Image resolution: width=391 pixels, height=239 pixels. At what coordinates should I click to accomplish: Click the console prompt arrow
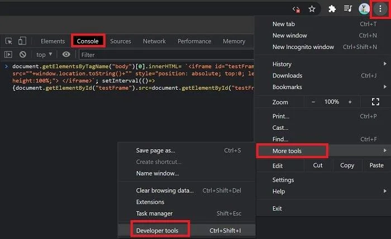tap(6, 66)
